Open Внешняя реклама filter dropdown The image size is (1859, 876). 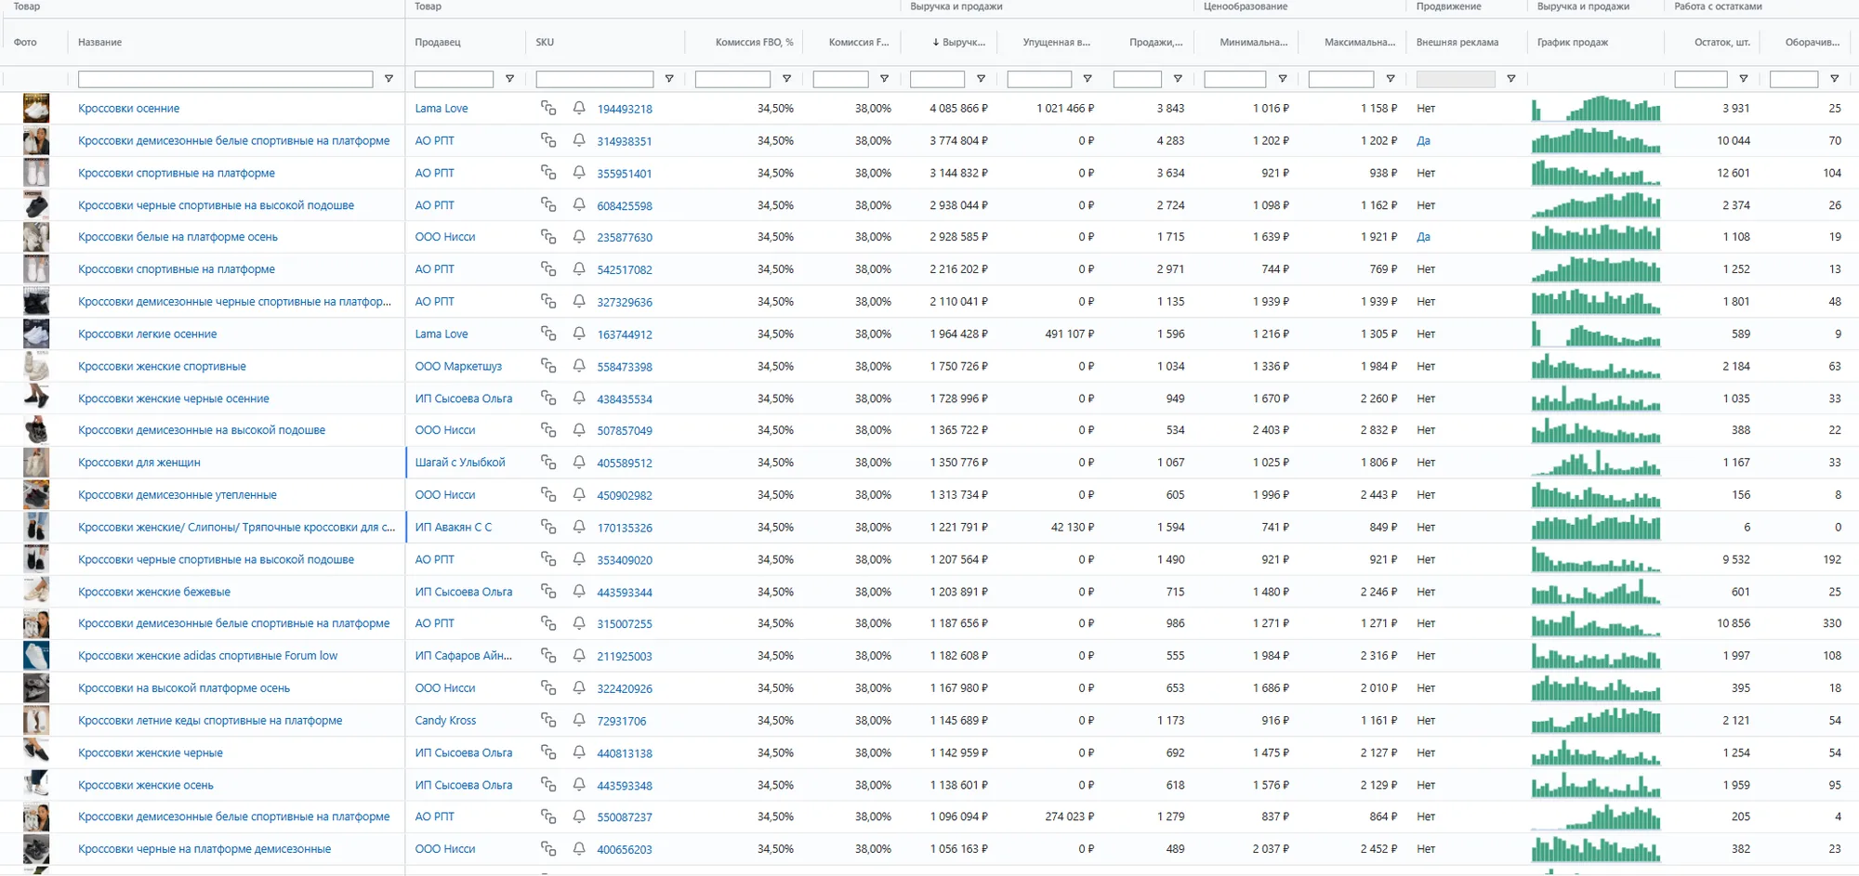point(1511,79)
